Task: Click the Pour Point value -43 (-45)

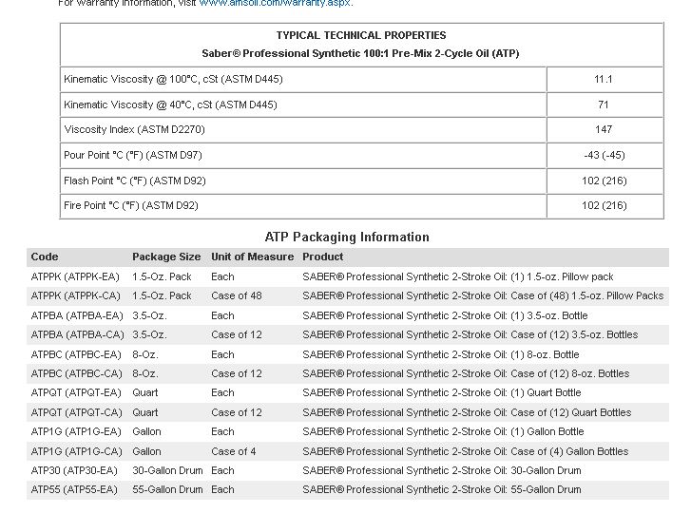Action: [604, 155]
